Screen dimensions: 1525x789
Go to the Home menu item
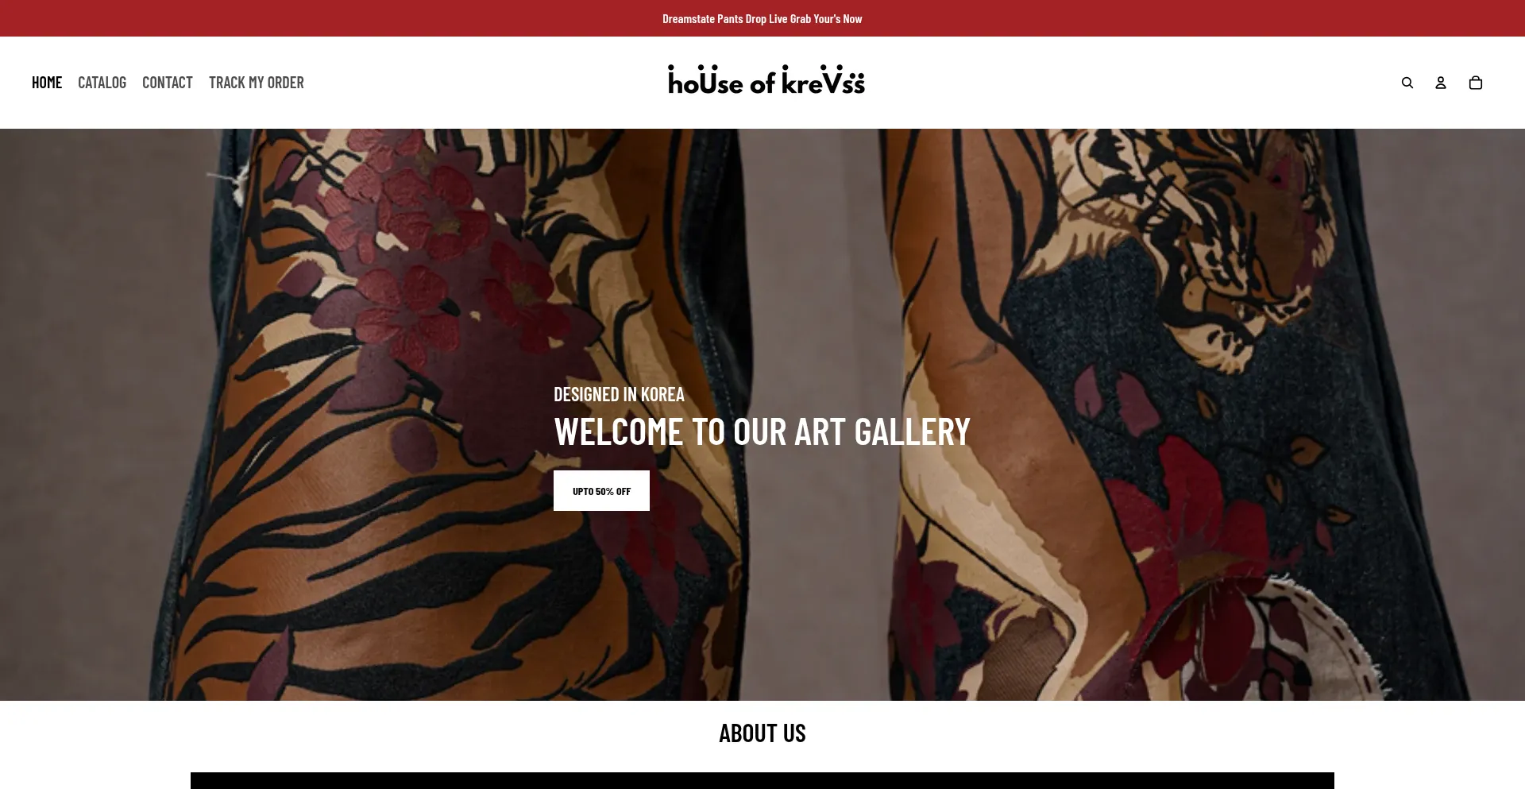click(x=47, y=83)
